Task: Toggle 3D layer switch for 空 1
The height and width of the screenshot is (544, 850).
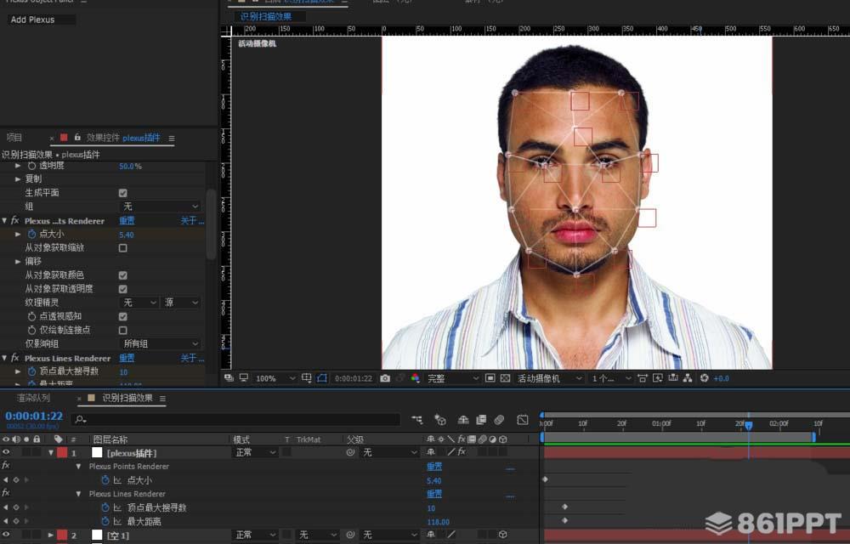Action: click(502, 535)
